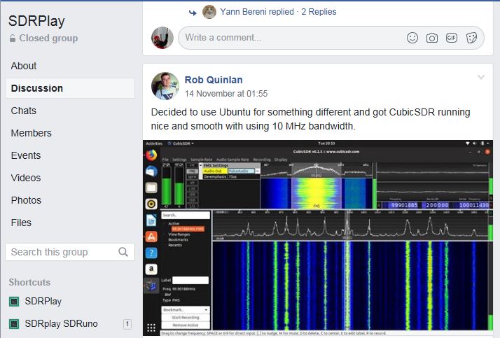Click the search magnifier in group search
Image resolution: width=500 pixels, height=338 pixels.
tap(123, 252)
